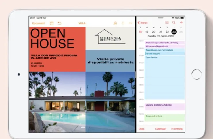Select day 20 in the week strip

153,32
